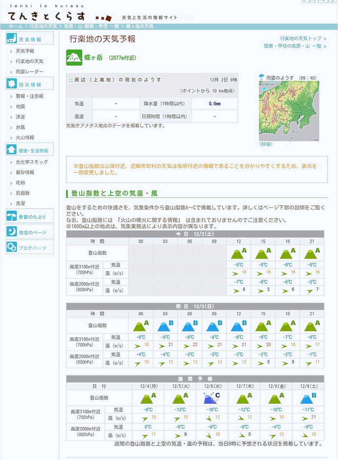Open 季節のたより sprout icon

(12, 216)
